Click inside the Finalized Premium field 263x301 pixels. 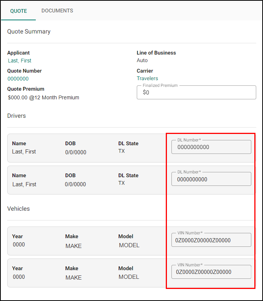pos(196,92)
